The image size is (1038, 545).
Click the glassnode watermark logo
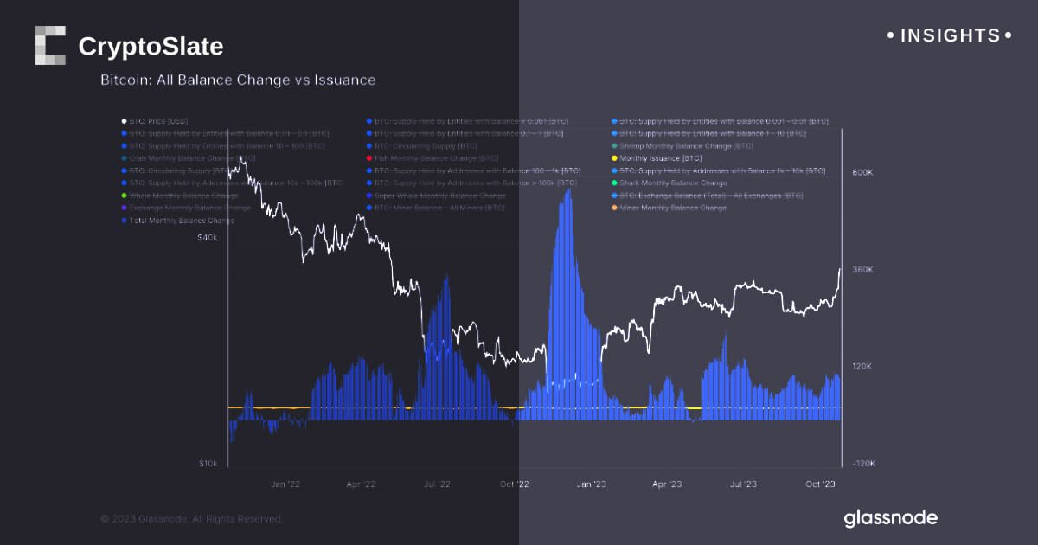pyautogui.click(x=890, y=518)
